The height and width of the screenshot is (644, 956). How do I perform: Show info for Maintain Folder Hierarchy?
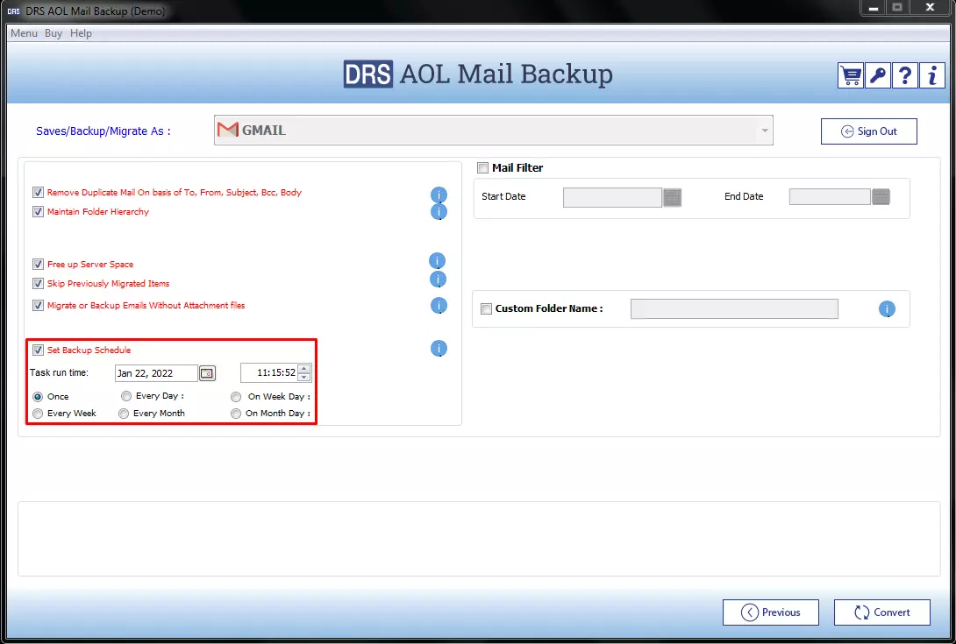(x=439, y=211)
